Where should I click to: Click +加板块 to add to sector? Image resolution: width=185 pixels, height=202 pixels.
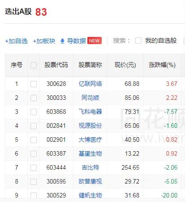point(44,41)
